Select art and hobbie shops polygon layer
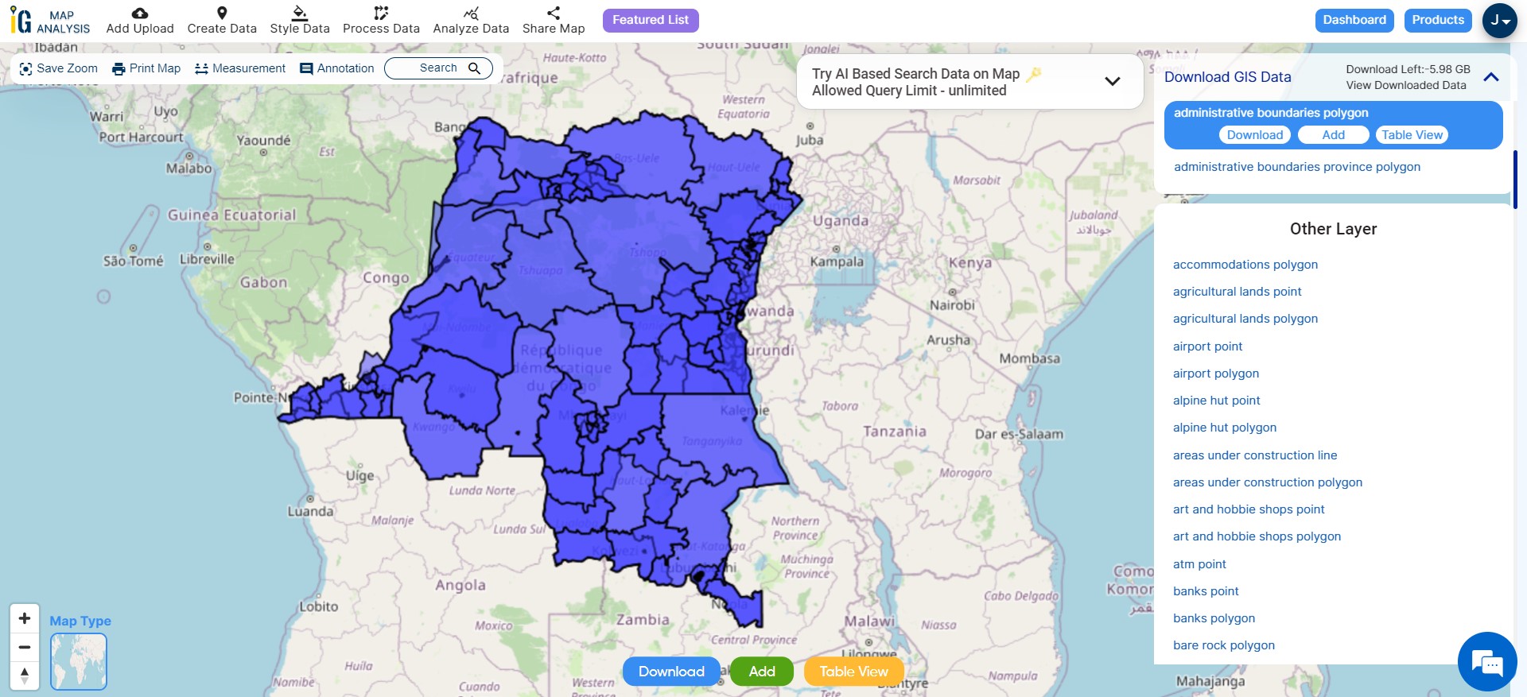 tap(1257, 536)
